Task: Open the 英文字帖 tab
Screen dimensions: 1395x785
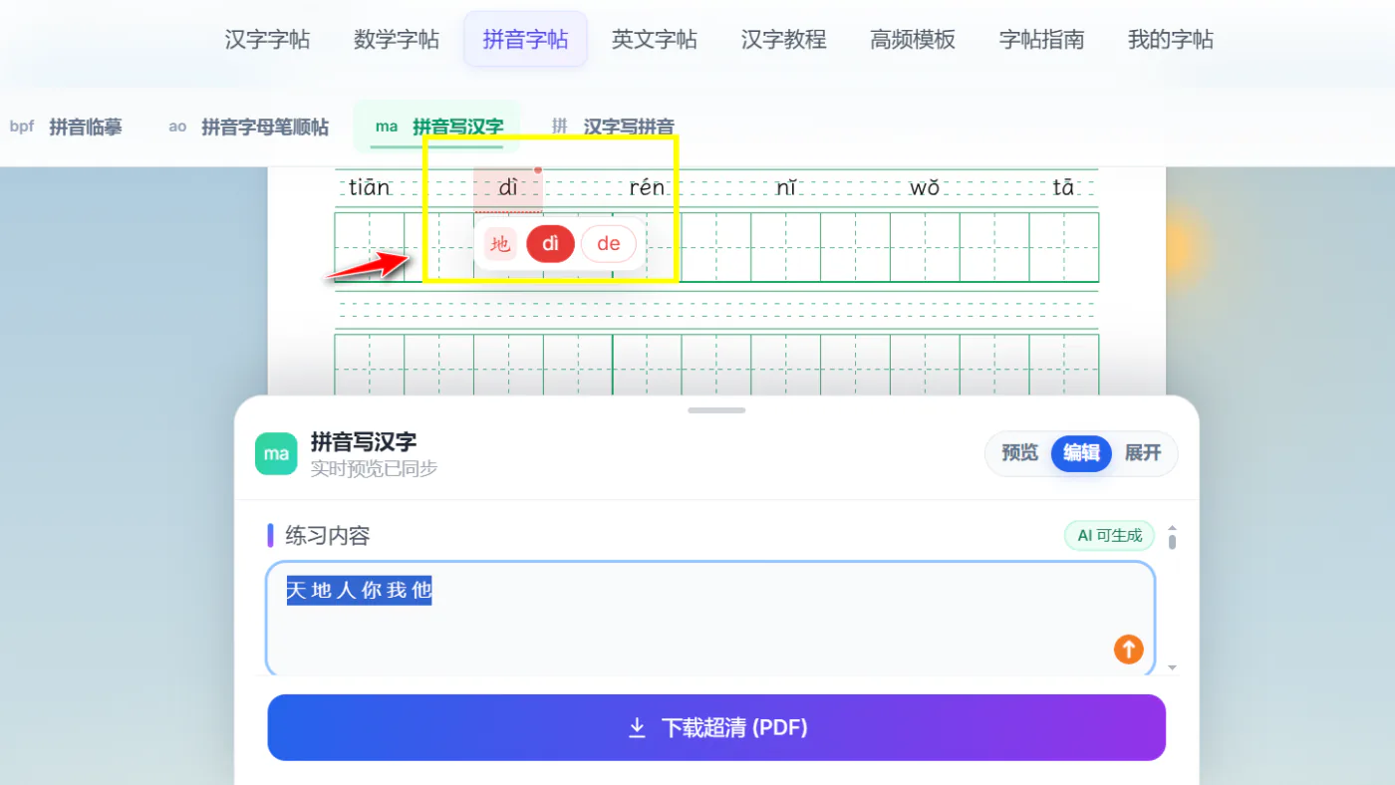Action: tap(655, 40)
